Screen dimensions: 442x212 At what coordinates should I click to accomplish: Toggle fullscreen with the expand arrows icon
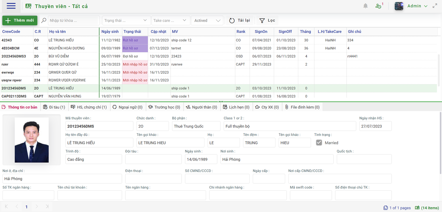(435, 6)
